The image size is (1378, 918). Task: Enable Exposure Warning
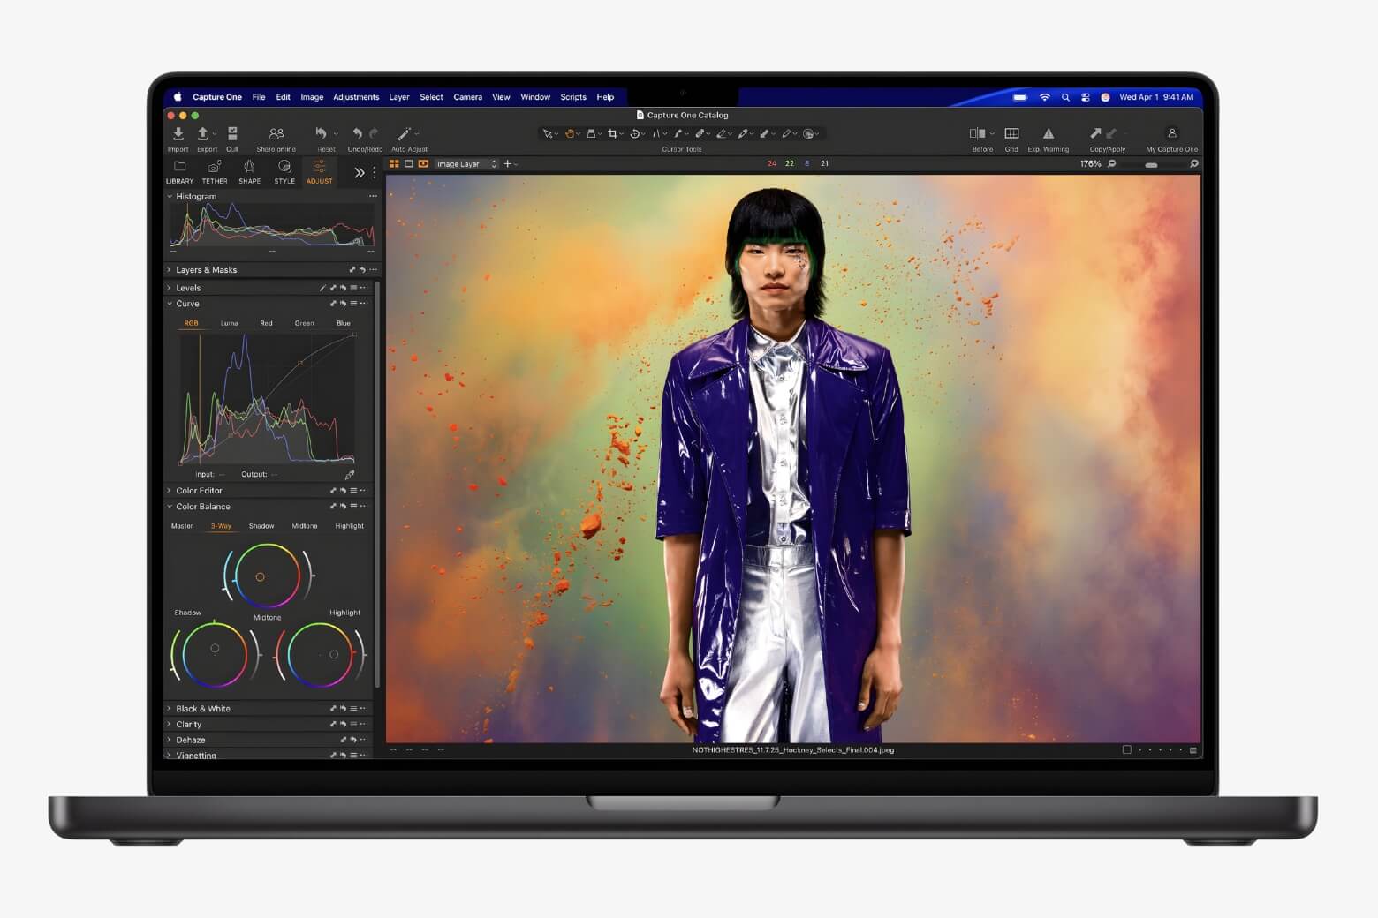[1049, 133]
